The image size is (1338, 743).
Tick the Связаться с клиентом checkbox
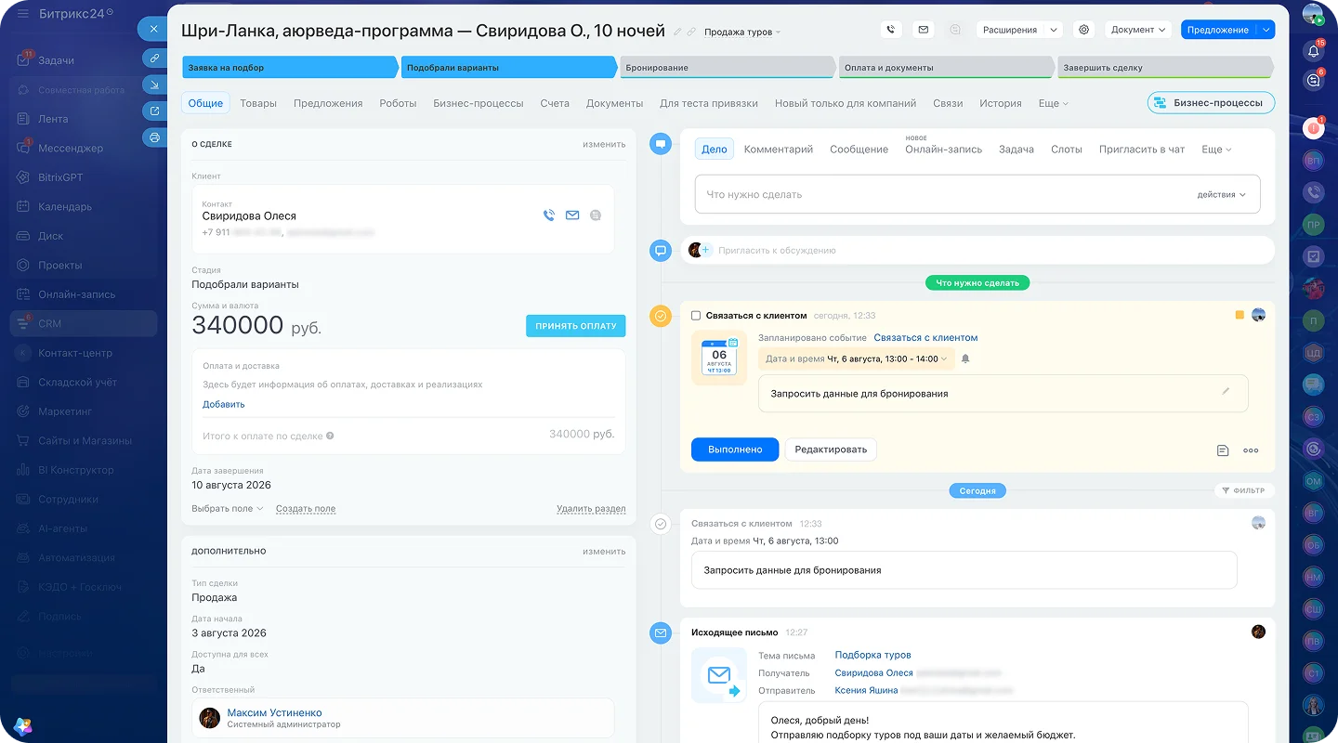click(x=696, y=316)
